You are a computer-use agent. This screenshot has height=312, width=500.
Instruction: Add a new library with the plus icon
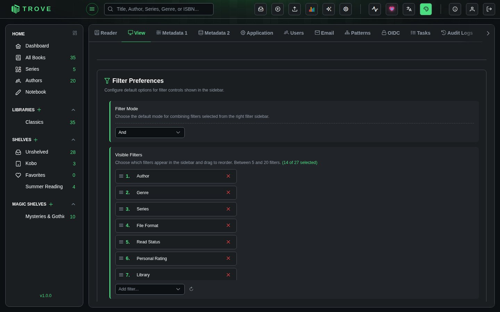(x=39, y=110)
